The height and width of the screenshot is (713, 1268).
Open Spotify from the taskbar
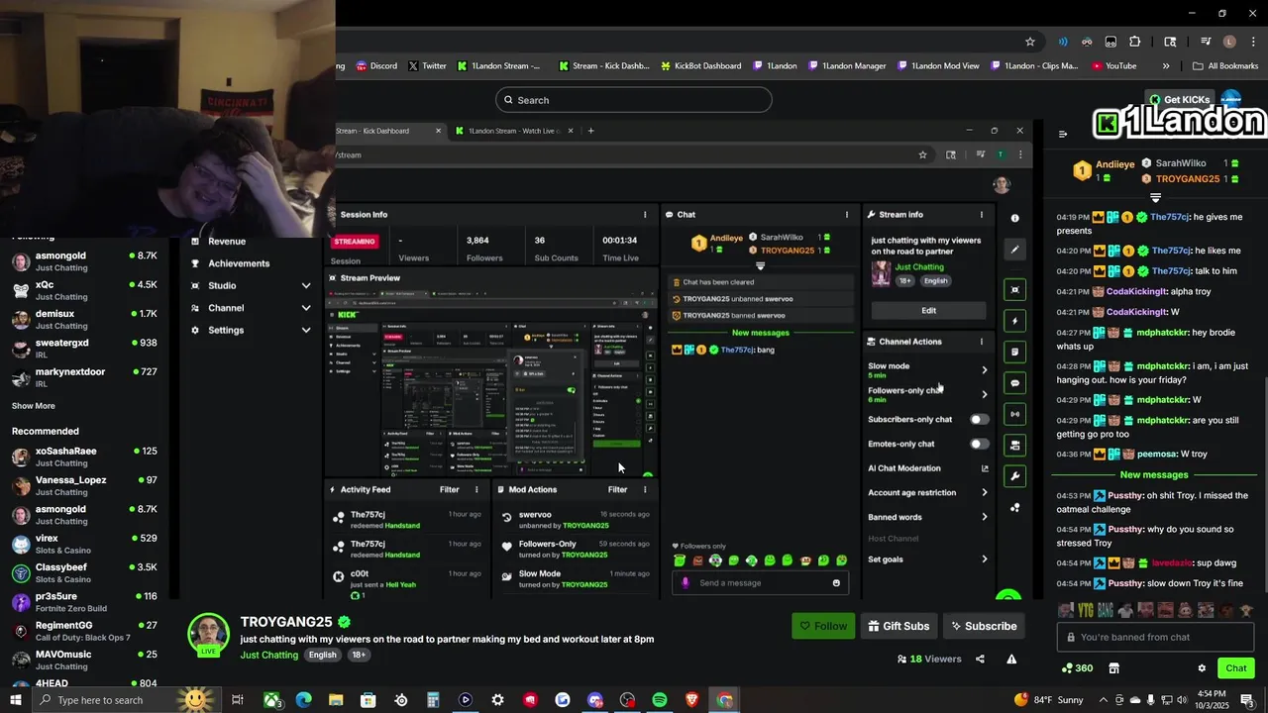tap(660, 700)
